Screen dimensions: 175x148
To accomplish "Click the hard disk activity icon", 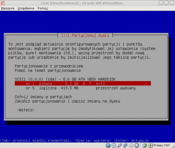I will pos(108,146).
